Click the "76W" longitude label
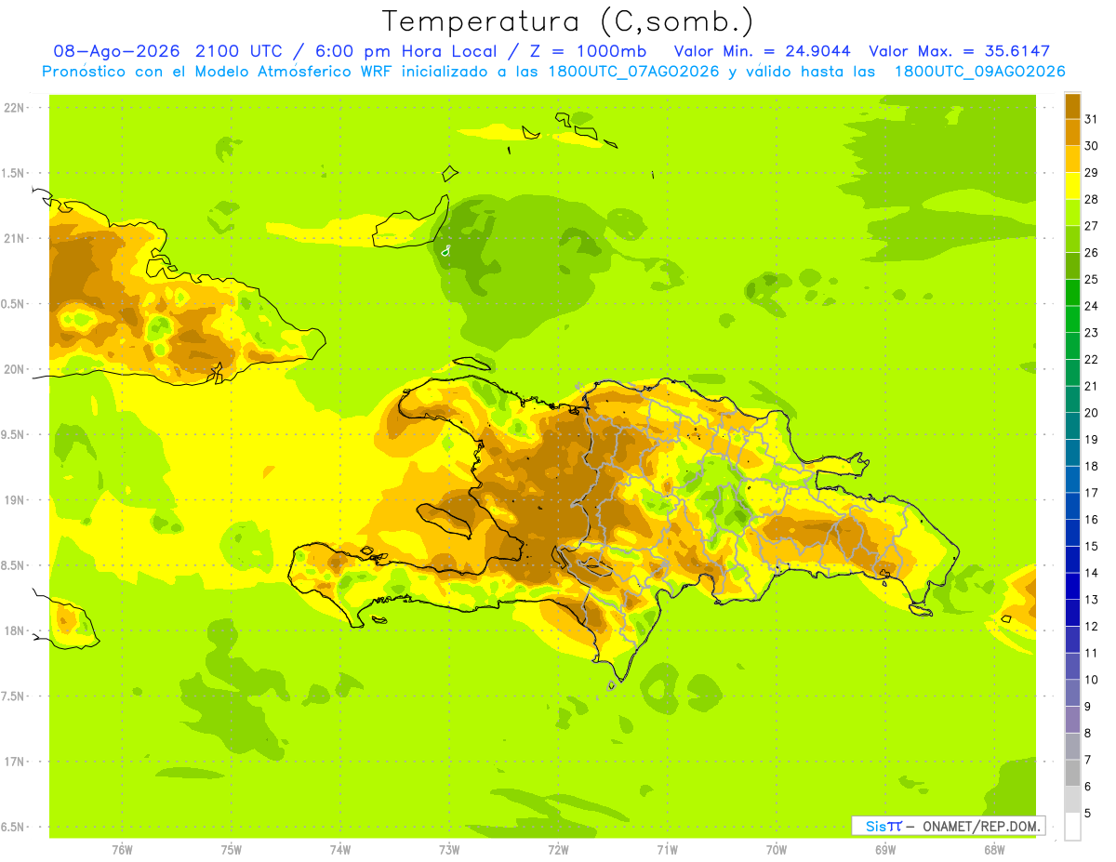This screenshot has width=1116, height=862. pos(122,850)
